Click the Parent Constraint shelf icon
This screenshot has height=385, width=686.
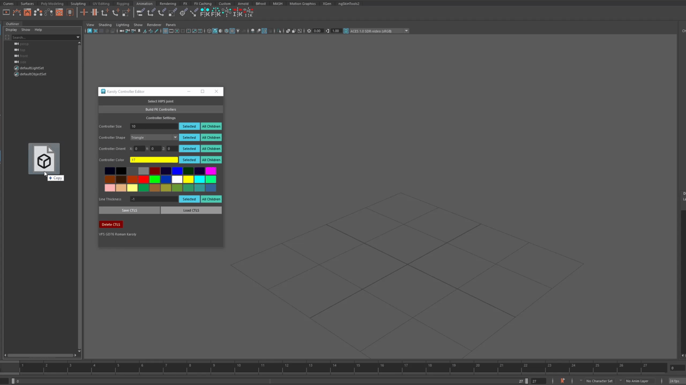click(x=140, y=12)
